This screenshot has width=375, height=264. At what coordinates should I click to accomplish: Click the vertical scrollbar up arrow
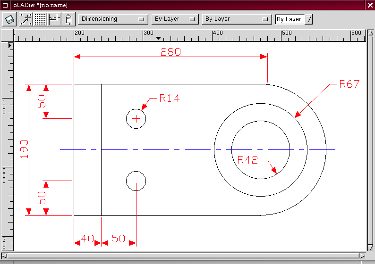370,34
